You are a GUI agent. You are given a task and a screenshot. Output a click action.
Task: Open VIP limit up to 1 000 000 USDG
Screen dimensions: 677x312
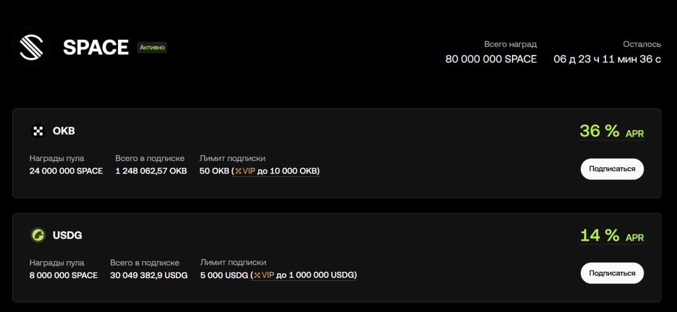click(x=306, y=275)
